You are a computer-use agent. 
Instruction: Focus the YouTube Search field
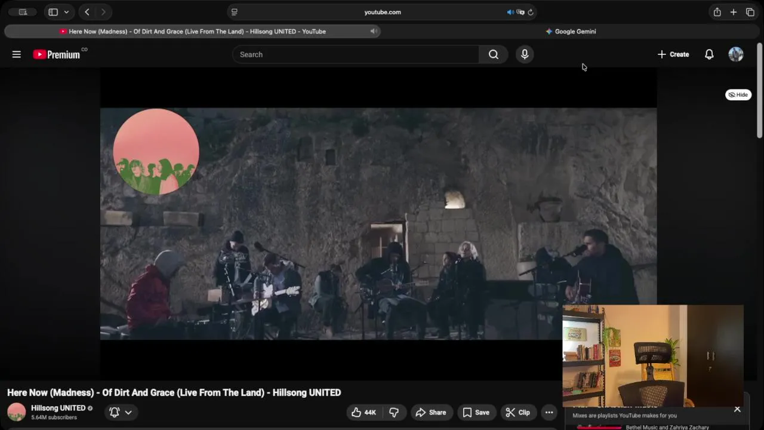pyautogui.click(x=356, y=54)
